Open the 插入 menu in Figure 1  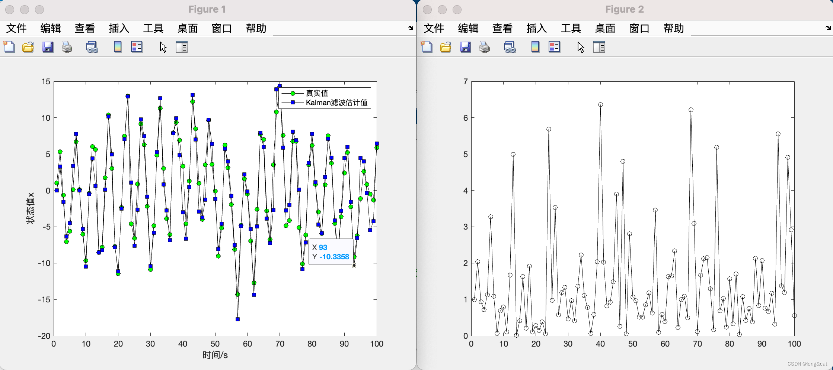(118, 28)
